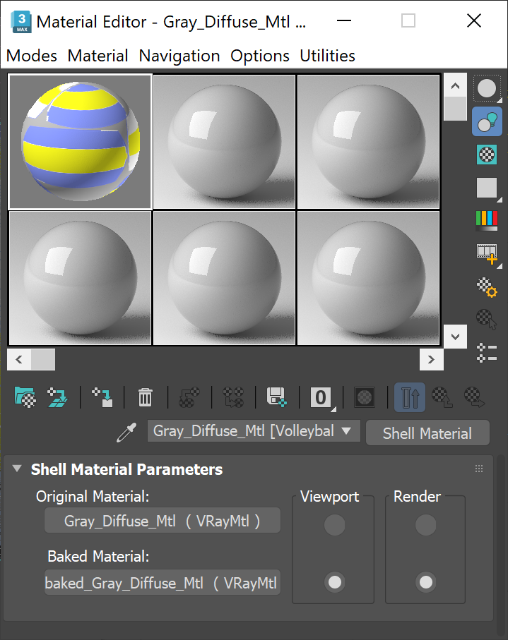
Task: Select the bottom middle gray sample slot
Action: click(x=224, y=278)
